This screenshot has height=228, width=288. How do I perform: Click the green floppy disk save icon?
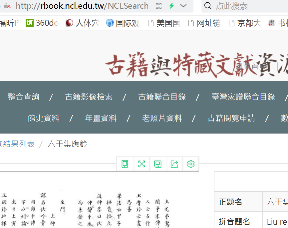158,164
